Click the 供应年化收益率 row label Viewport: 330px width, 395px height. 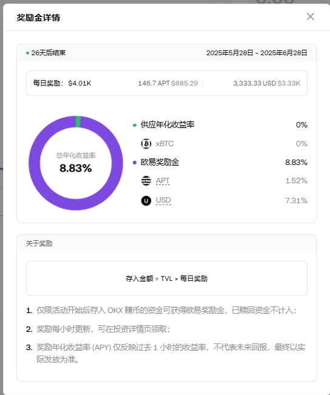[x=167, y=125]
